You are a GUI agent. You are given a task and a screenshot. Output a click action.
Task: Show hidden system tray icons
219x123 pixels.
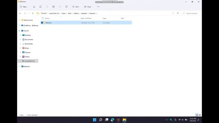(167, 120)
